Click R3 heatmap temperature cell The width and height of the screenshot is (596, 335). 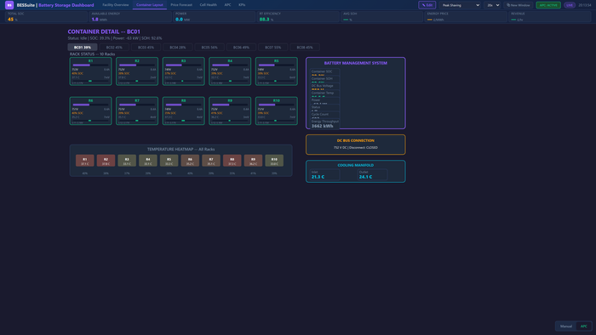[x=127, y=161]
